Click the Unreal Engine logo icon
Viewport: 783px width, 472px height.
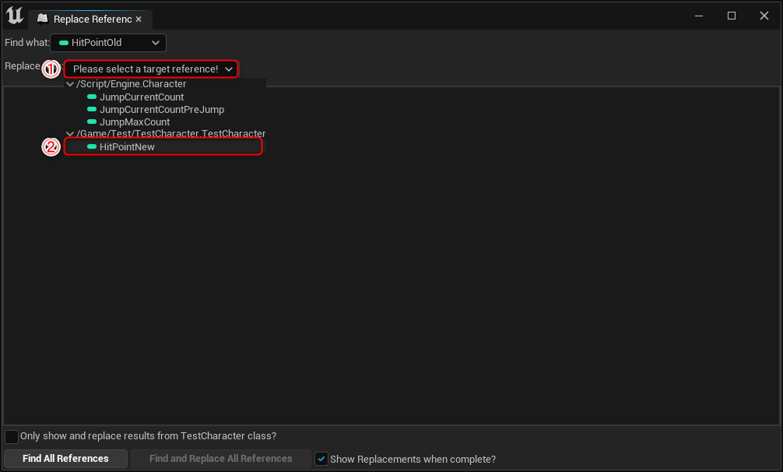click(15, 16)
